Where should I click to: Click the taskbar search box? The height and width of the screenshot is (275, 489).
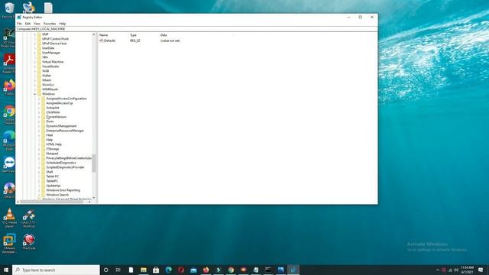click(x=56, y=270)
